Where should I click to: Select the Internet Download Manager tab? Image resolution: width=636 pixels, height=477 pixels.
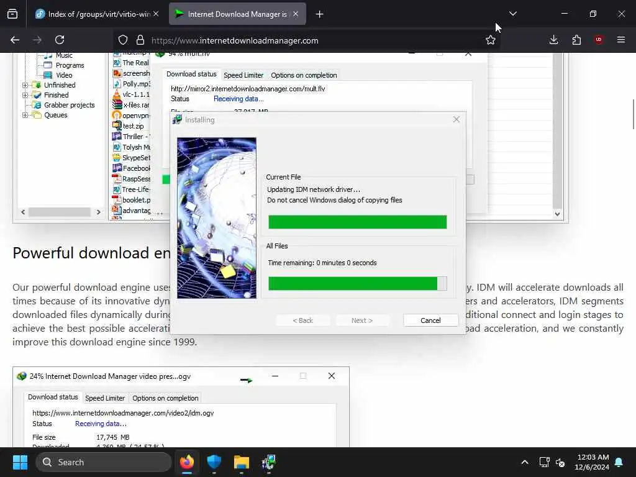237,14
